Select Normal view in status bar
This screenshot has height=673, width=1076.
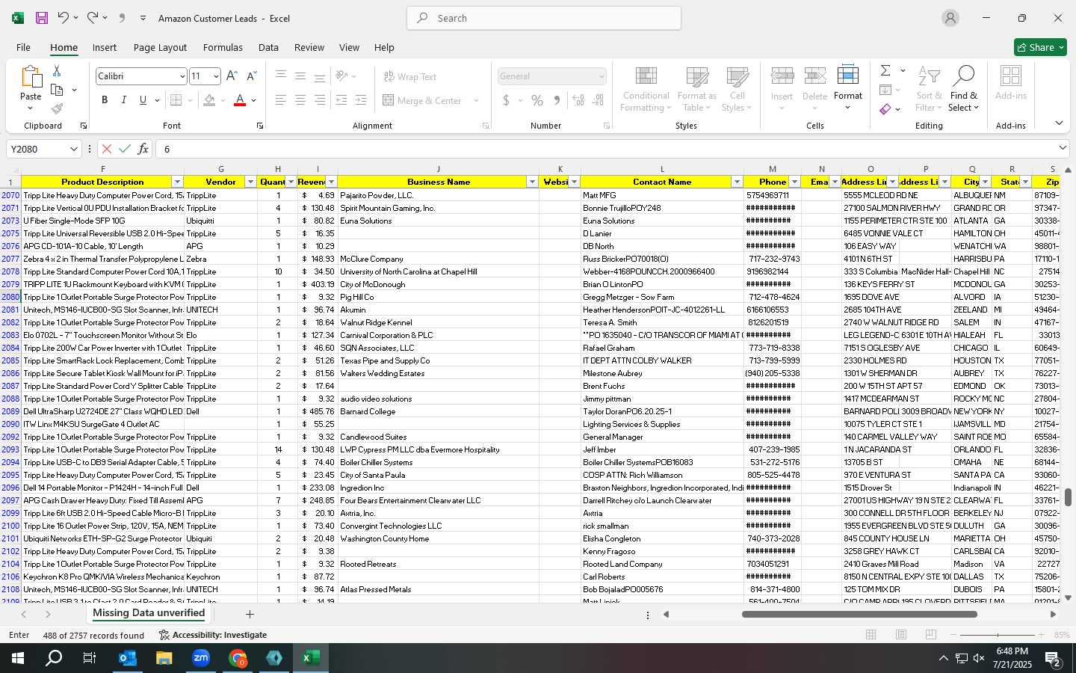[x=871, y=635]
